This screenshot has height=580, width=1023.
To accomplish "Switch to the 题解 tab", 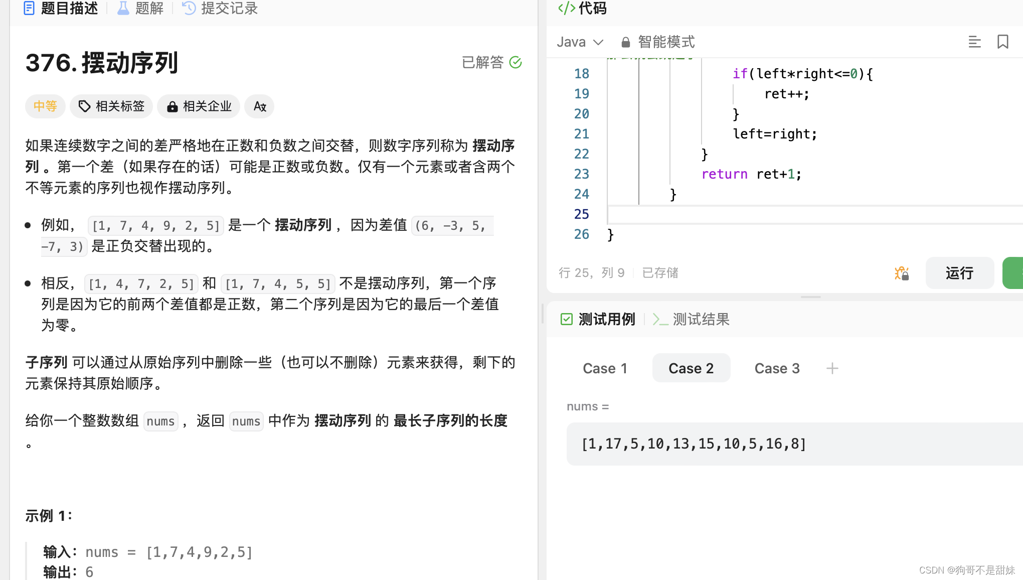I will pos(140,8).
